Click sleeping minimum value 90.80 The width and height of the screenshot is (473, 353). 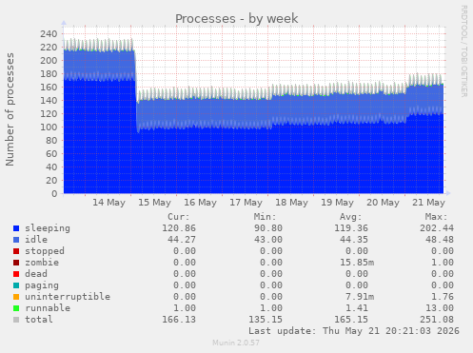pos(268,228)
